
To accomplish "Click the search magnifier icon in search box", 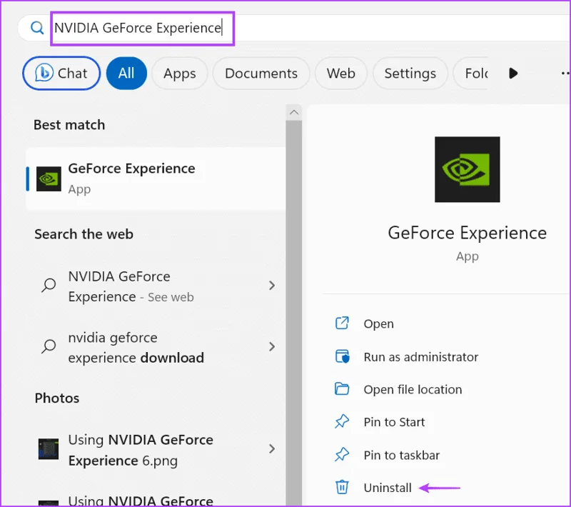I will (37, 28).
